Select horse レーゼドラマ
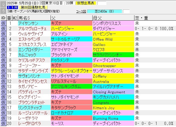176x127 pixels. point(34,118)
